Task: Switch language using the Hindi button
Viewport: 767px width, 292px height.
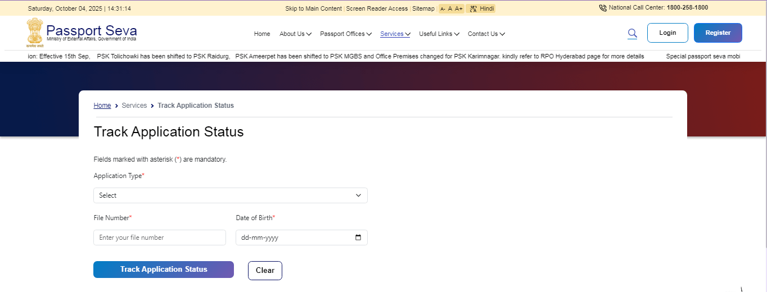Action: click(x=481, y=9)
